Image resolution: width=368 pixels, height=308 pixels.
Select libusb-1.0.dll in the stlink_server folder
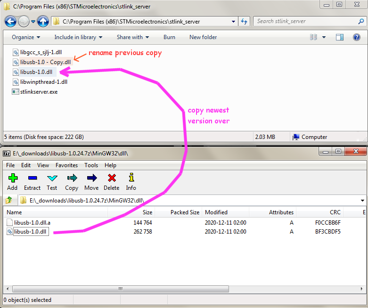(x=33, y=72)
